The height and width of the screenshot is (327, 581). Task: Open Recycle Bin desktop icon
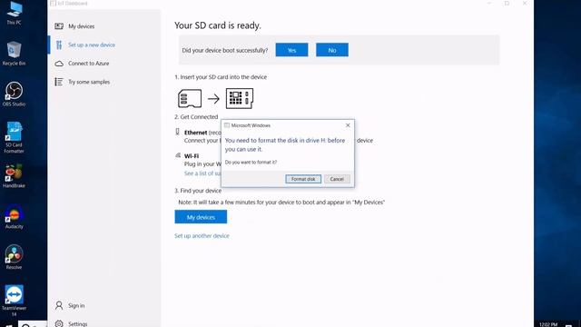pos(15,54)
